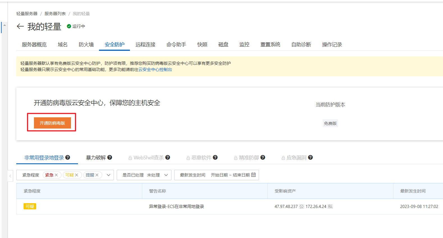Remove the 提醒 filter tag
This screenshot has height=238, width=443.
click(97, 175)
